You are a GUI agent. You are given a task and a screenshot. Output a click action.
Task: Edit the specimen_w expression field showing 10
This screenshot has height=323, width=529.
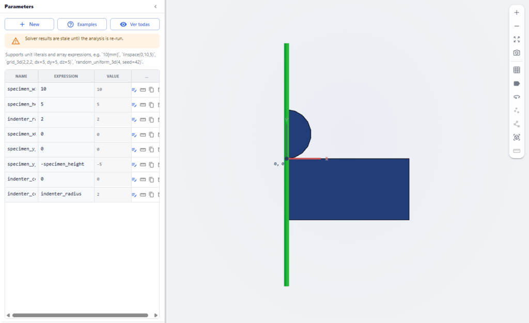(66, 89)
